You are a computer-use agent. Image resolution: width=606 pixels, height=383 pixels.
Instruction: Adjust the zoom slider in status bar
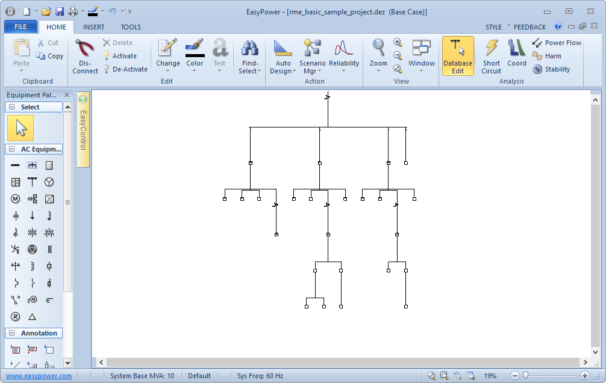(525, 376)
